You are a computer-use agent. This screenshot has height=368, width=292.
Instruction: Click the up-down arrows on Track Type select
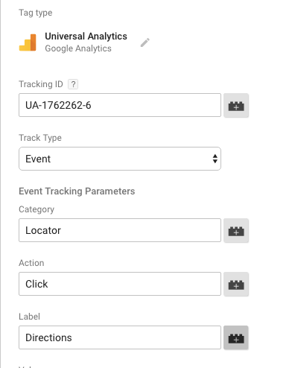(x=215, y=159)
